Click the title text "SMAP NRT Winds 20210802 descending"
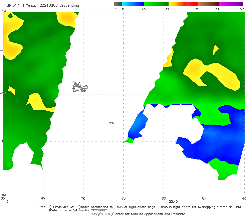Image resolution: width=247 pixels, height=216 pixels. click(x=43, y=5)
